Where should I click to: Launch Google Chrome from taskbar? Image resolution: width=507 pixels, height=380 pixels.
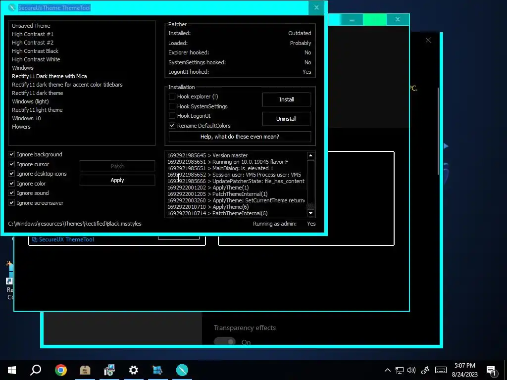tap(61, 370)
